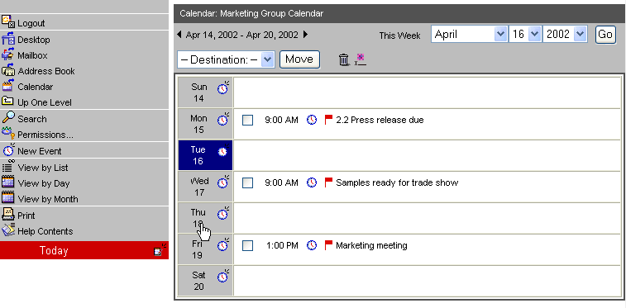Click the add-event clock icon for Saturday 20

pos(223,276)
